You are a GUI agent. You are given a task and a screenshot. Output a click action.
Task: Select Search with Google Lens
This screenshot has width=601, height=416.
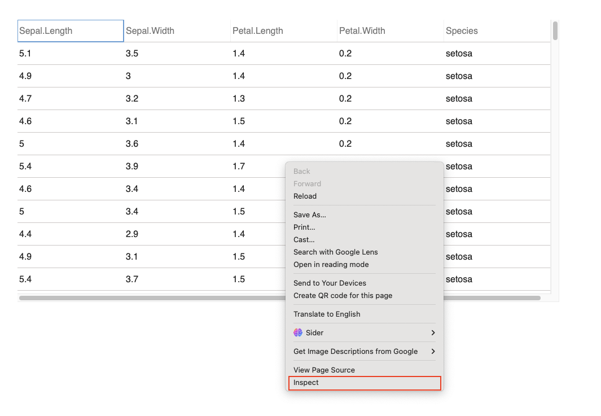[x=335, y=252]
